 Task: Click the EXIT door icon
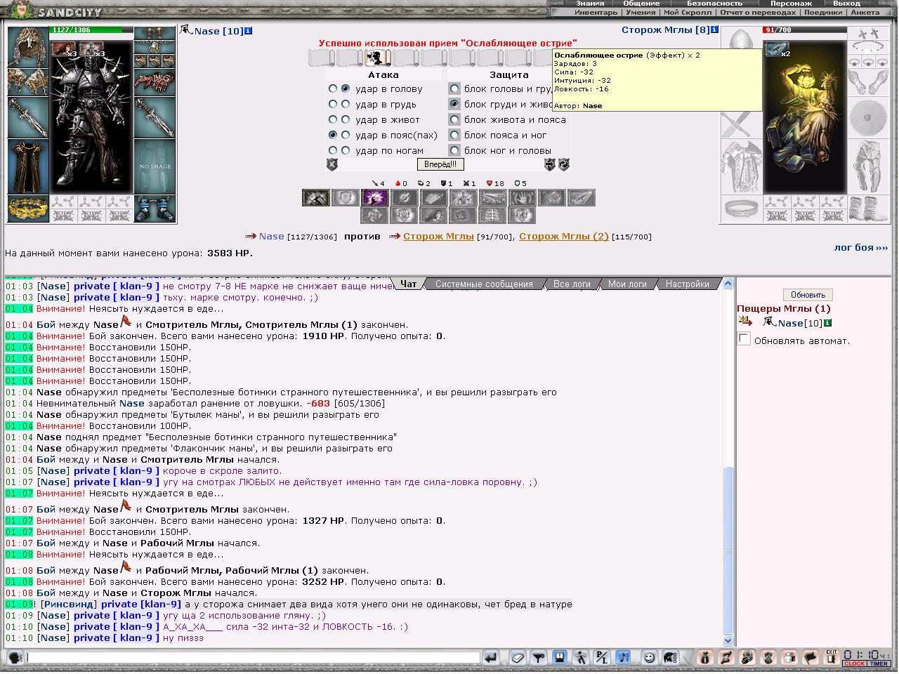[x=832, y=658]
